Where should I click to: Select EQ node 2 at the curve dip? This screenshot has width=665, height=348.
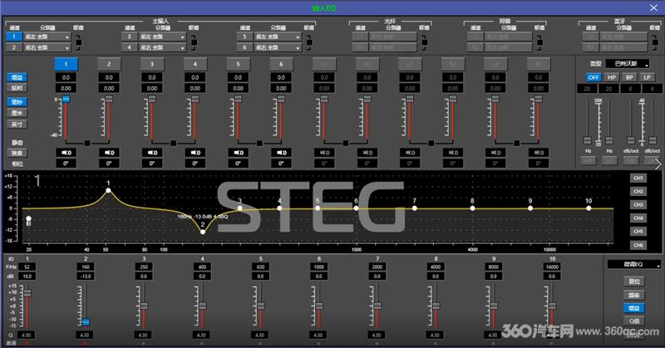[203, 232]
